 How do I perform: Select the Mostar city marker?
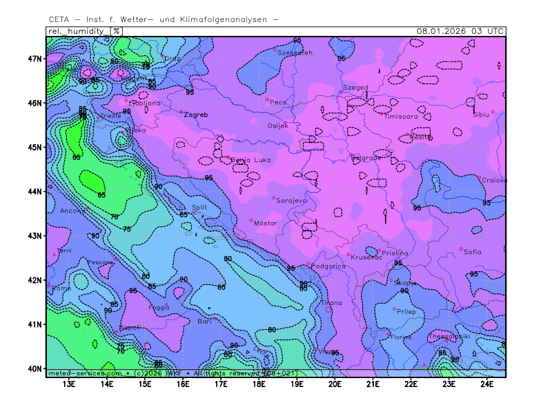tap(251, 220)
